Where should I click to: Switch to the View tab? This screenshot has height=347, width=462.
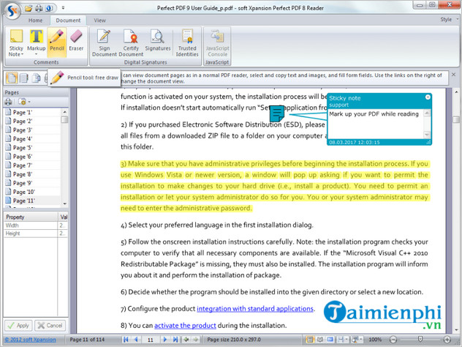(99, 20)
